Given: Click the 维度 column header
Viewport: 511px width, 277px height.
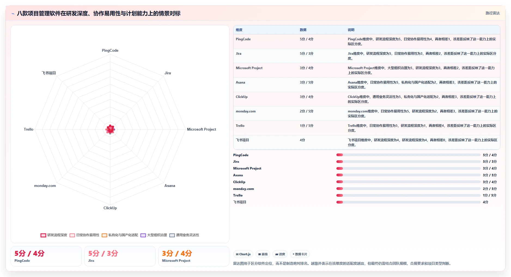Looking at the screenshot, I should pos(239,30).
